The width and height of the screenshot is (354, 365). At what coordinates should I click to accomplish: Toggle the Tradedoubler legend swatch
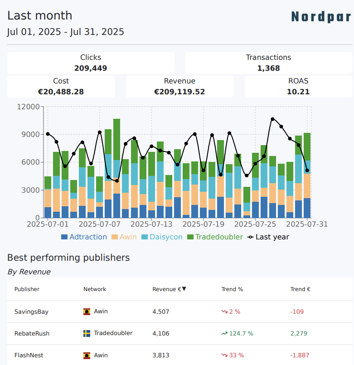190,237
